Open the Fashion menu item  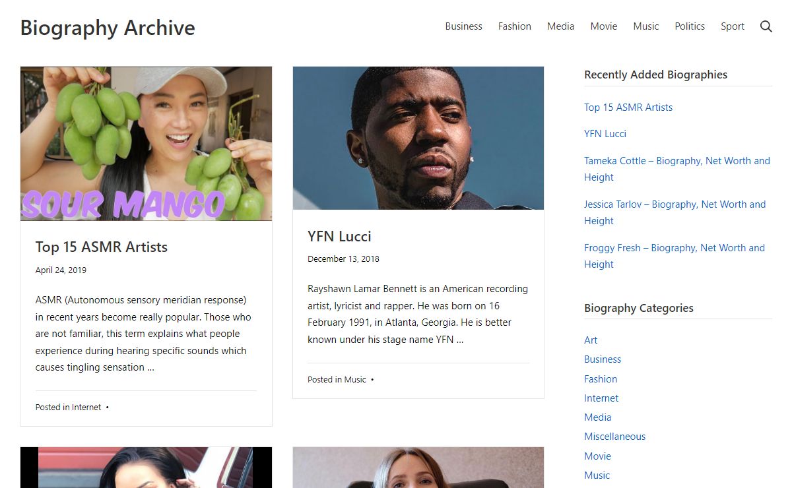tap(515, 26)
